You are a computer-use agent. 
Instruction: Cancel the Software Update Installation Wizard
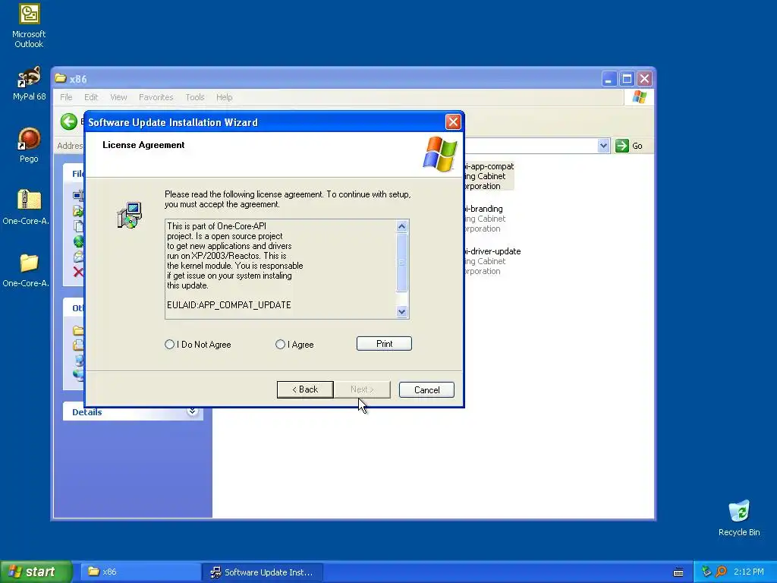pos(426,389)
